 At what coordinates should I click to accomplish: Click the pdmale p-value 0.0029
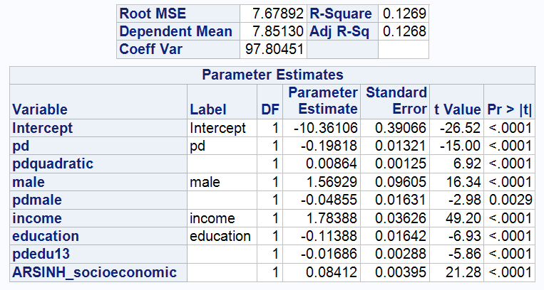tap(510, 200)
